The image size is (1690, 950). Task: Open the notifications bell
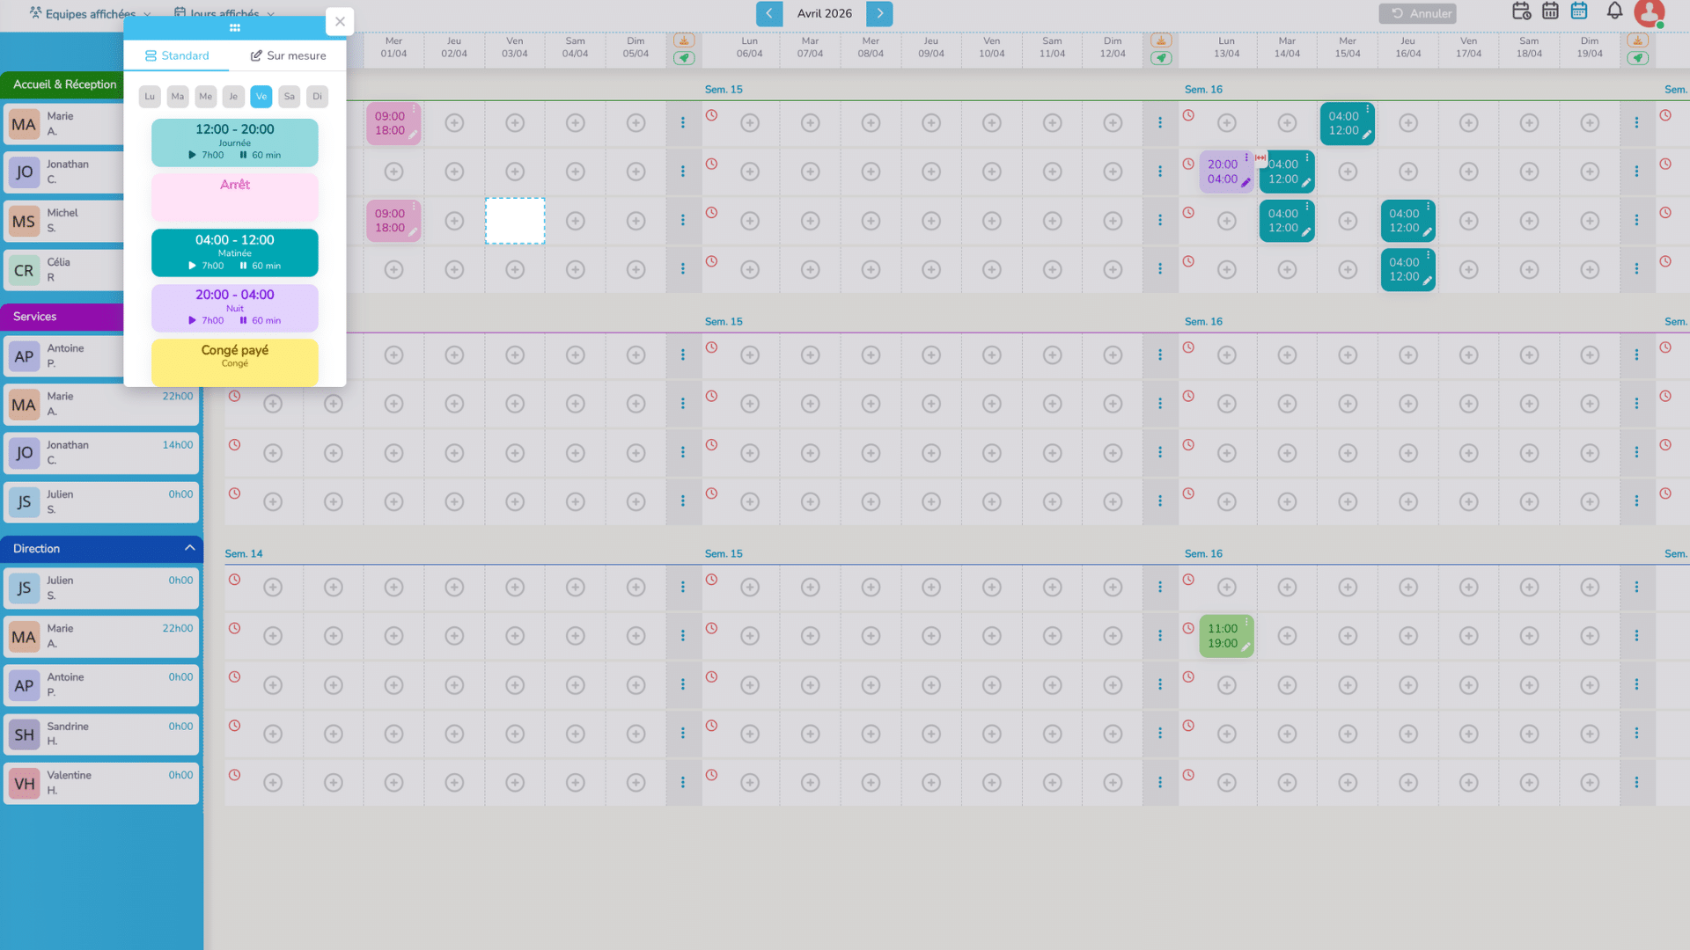1614,11
